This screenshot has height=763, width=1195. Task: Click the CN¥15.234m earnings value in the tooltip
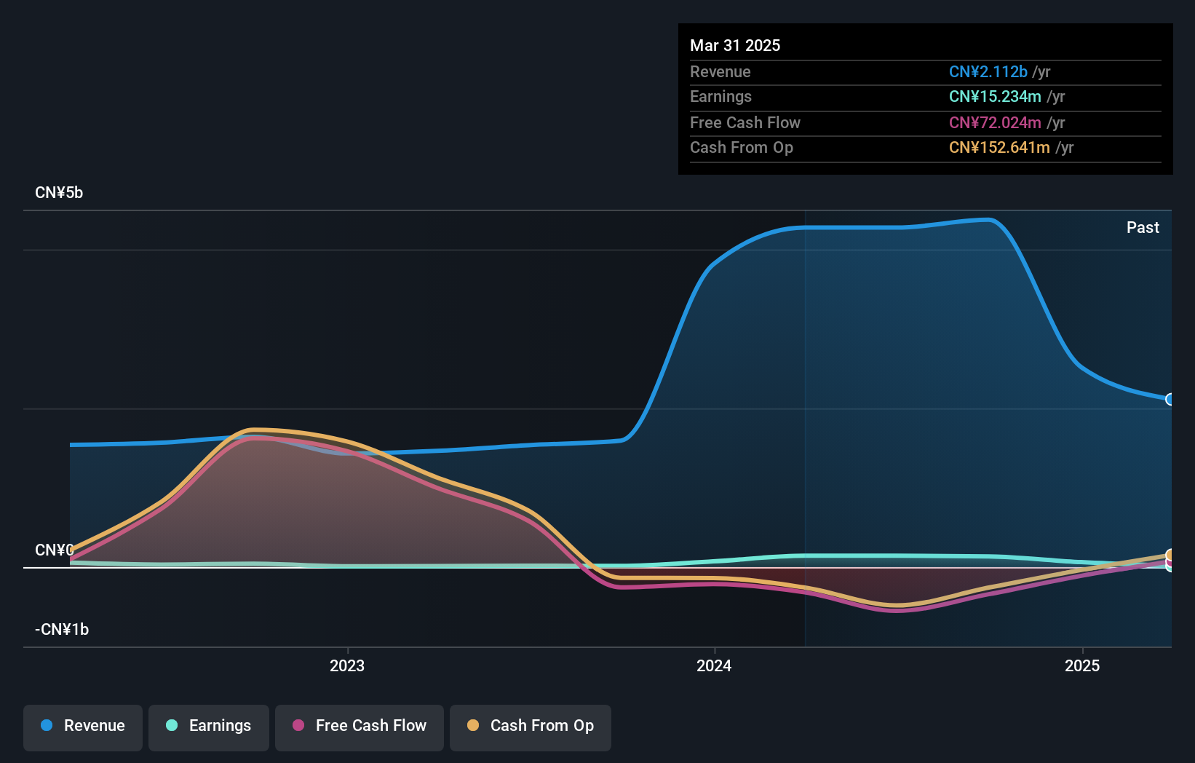tap(995, 96)
